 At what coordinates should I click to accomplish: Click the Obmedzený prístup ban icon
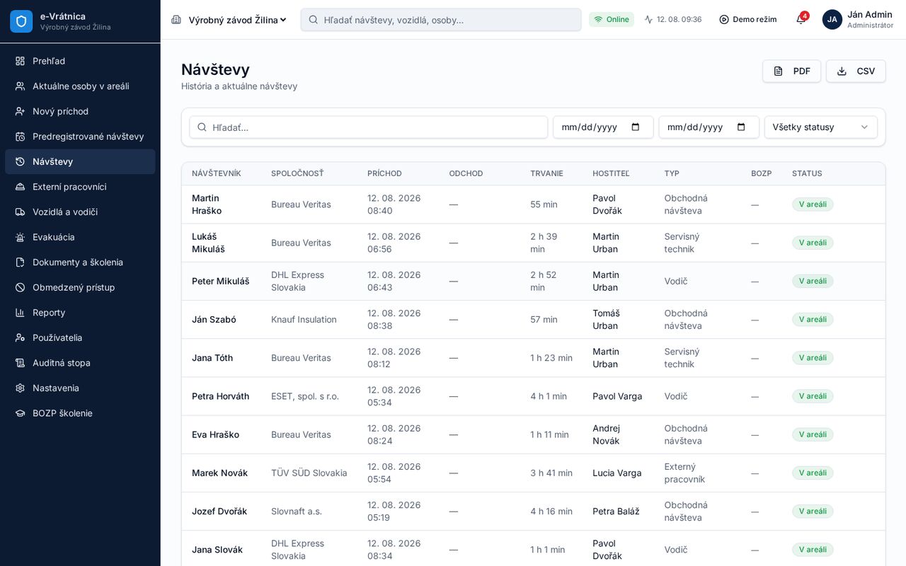tap(20, 287)
